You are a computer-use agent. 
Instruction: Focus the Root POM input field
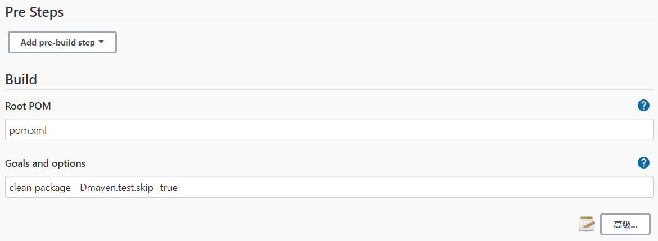(x=329, y=130)
